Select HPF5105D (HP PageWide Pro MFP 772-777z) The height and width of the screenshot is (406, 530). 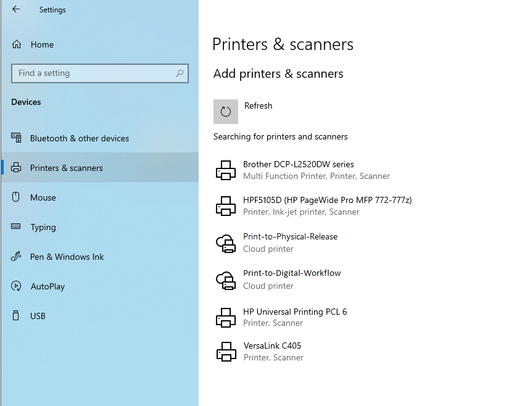(x=328, y=200)
